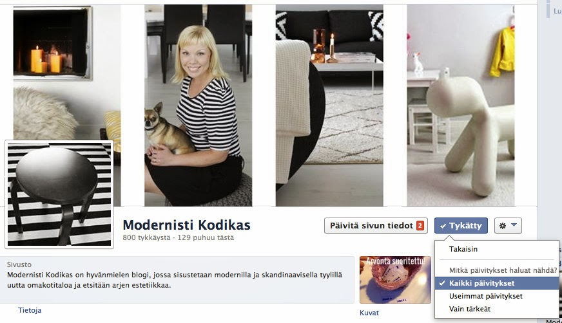Expand the gear menu dropdown arrow
562x323 pixels.
click(514, 225)
